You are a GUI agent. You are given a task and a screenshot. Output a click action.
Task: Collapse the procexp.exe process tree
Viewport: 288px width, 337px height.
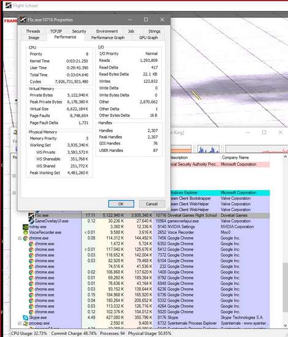tap(20, 324)
